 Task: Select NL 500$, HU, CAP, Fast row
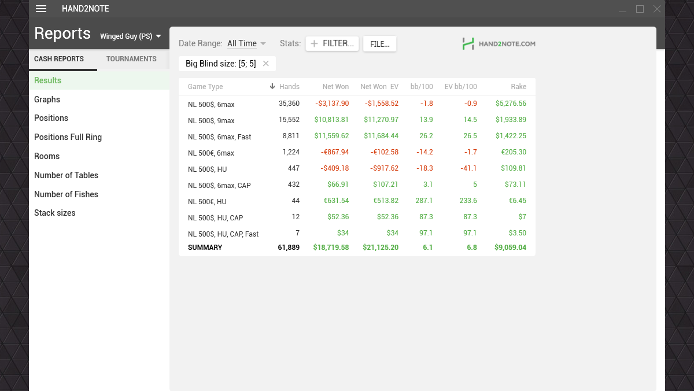pyautogui.click(x=357, y=234)
